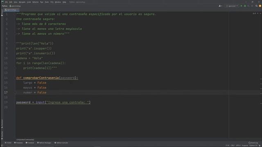Open the Python Console tool window
262x147 pixels.
61,143
